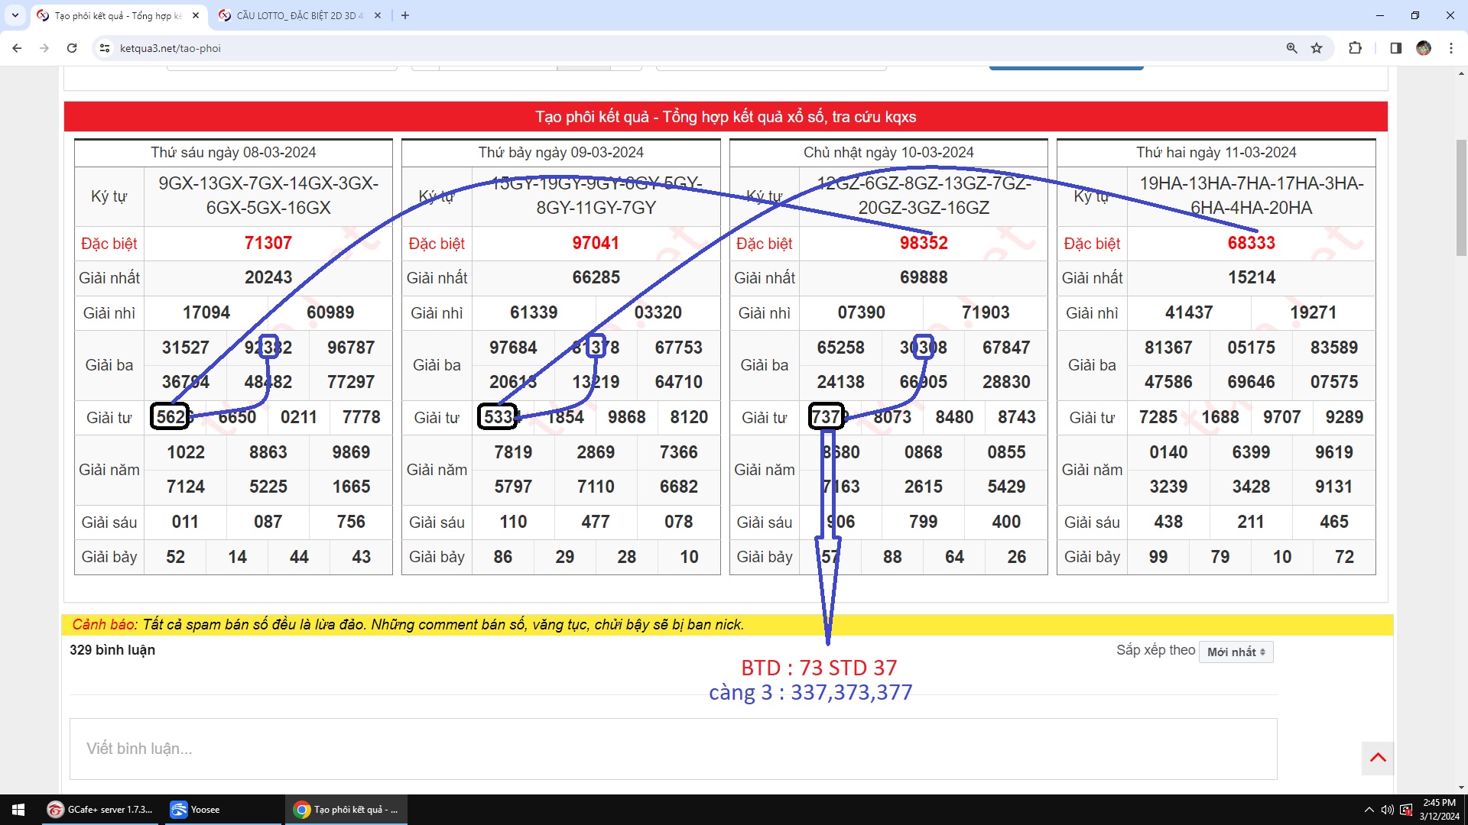Toggle the browser side panel
This screenshot has width=1468, height=825.
click(1395, 48)
